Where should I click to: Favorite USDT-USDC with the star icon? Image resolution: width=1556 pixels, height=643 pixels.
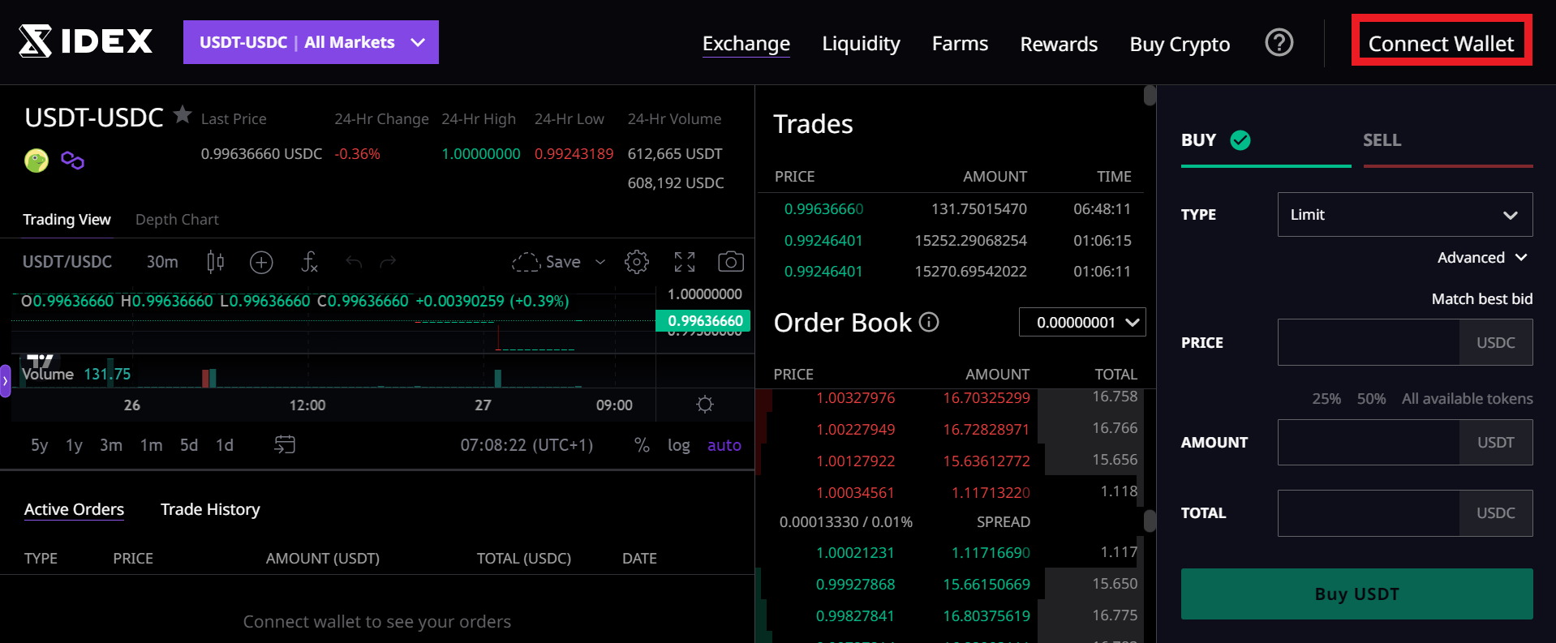click(183, 115)
